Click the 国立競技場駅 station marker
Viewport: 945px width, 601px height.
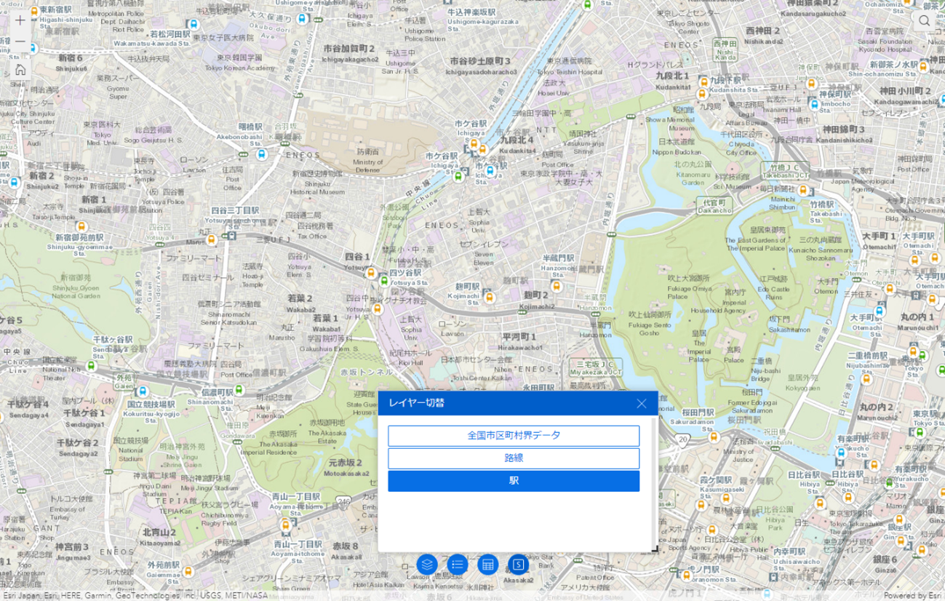(143, 392)
